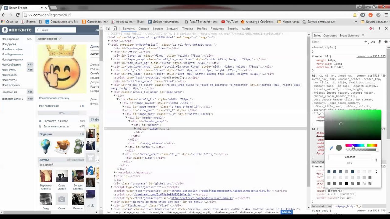The width and height of the screenshot is (390, 219).
Task: Click the ВКонтакте logo
Action: (x=17, y=30)
